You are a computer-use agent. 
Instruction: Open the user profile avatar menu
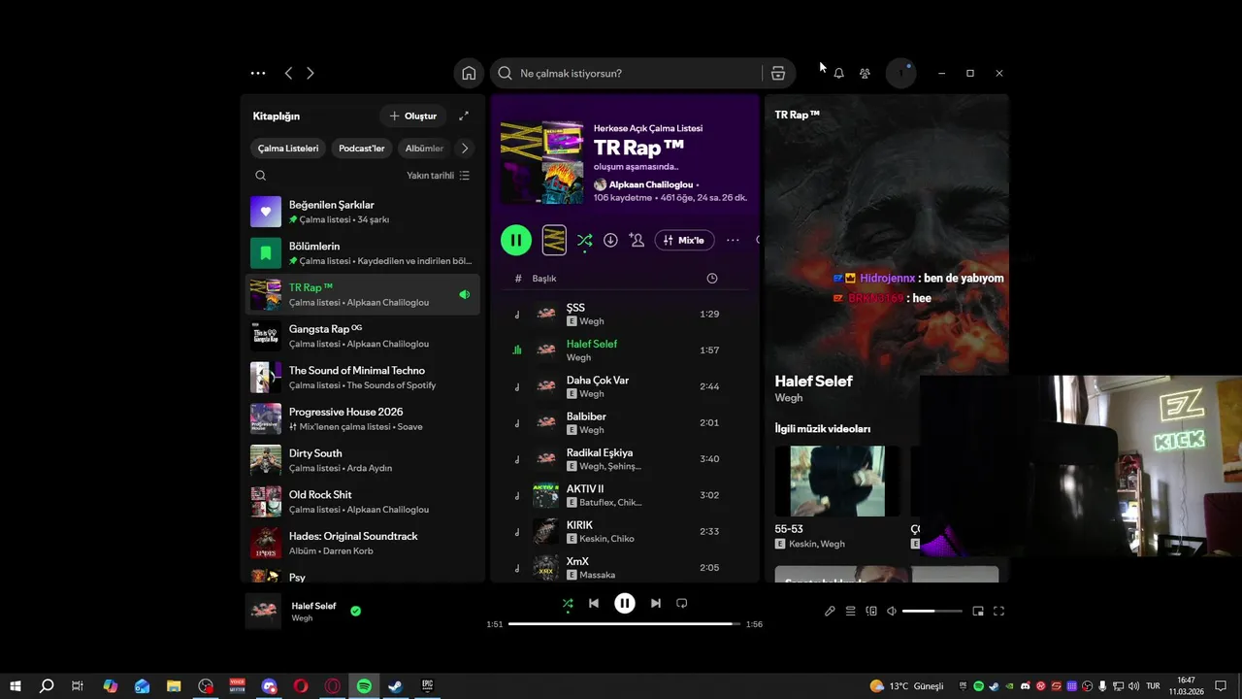[901, 73]
